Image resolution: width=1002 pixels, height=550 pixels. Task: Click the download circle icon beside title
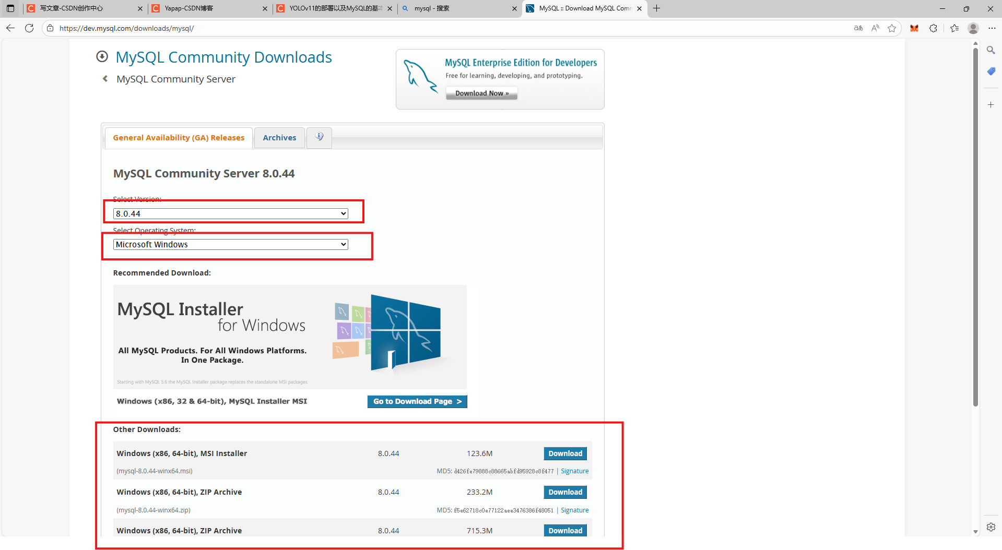coord(102,56)
